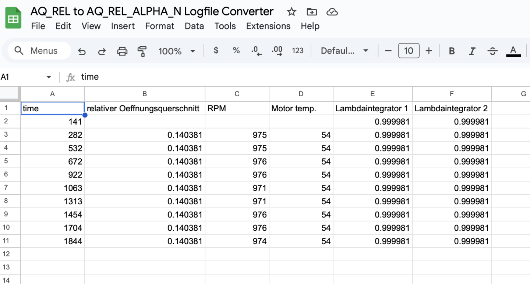Select column F header
The width and height of the screenshot is (530, 284).
452,94
